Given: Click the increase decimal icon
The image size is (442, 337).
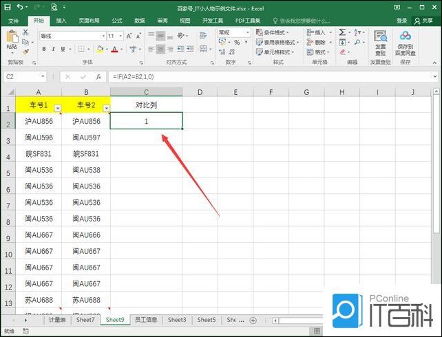Looking at the screenshot, I should click(x=222, y=52).
